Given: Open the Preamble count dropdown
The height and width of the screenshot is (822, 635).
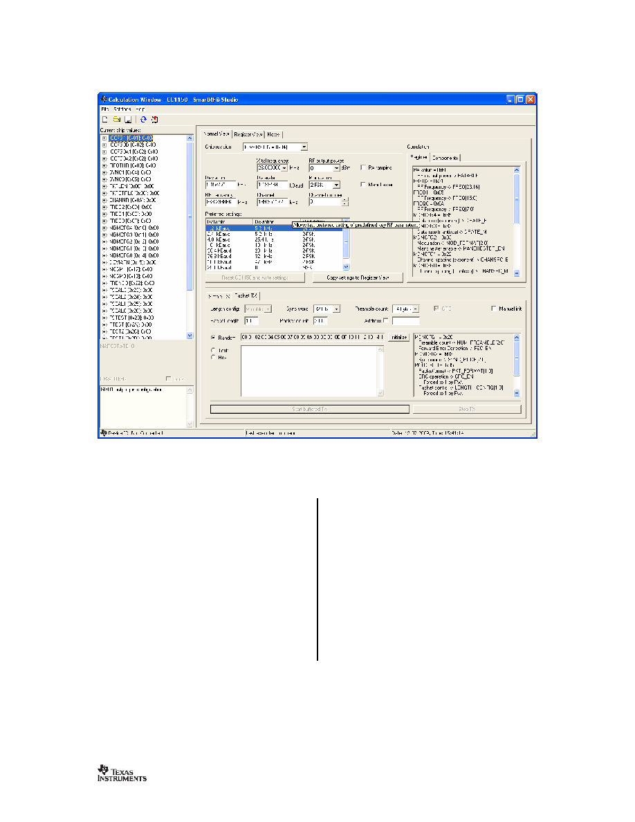Looking at the screenshot, I should 416,309.
